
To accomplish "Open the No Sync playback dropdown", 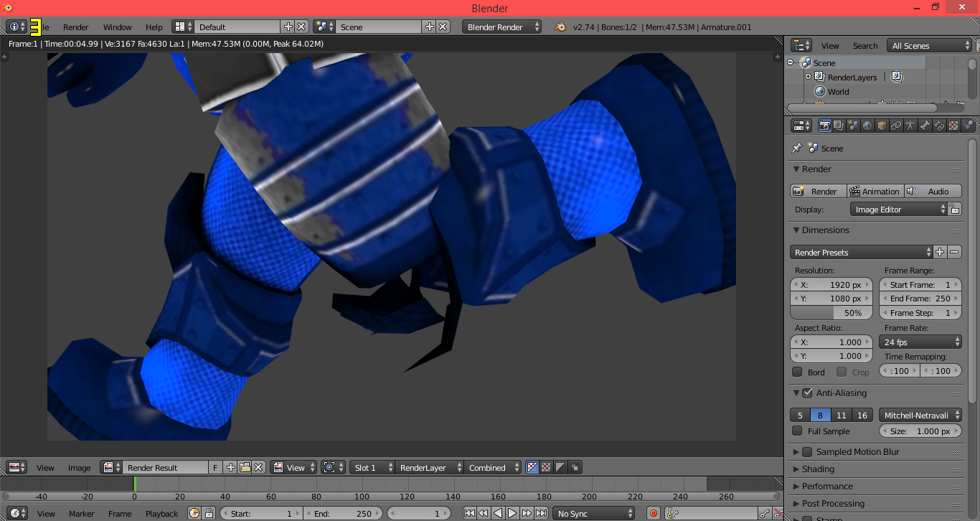I will (x=594, y=513).
